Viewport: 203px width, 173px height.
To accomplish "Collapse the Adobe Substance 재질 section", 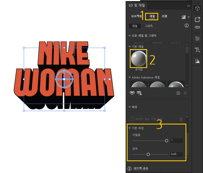I will pos(130,77).
